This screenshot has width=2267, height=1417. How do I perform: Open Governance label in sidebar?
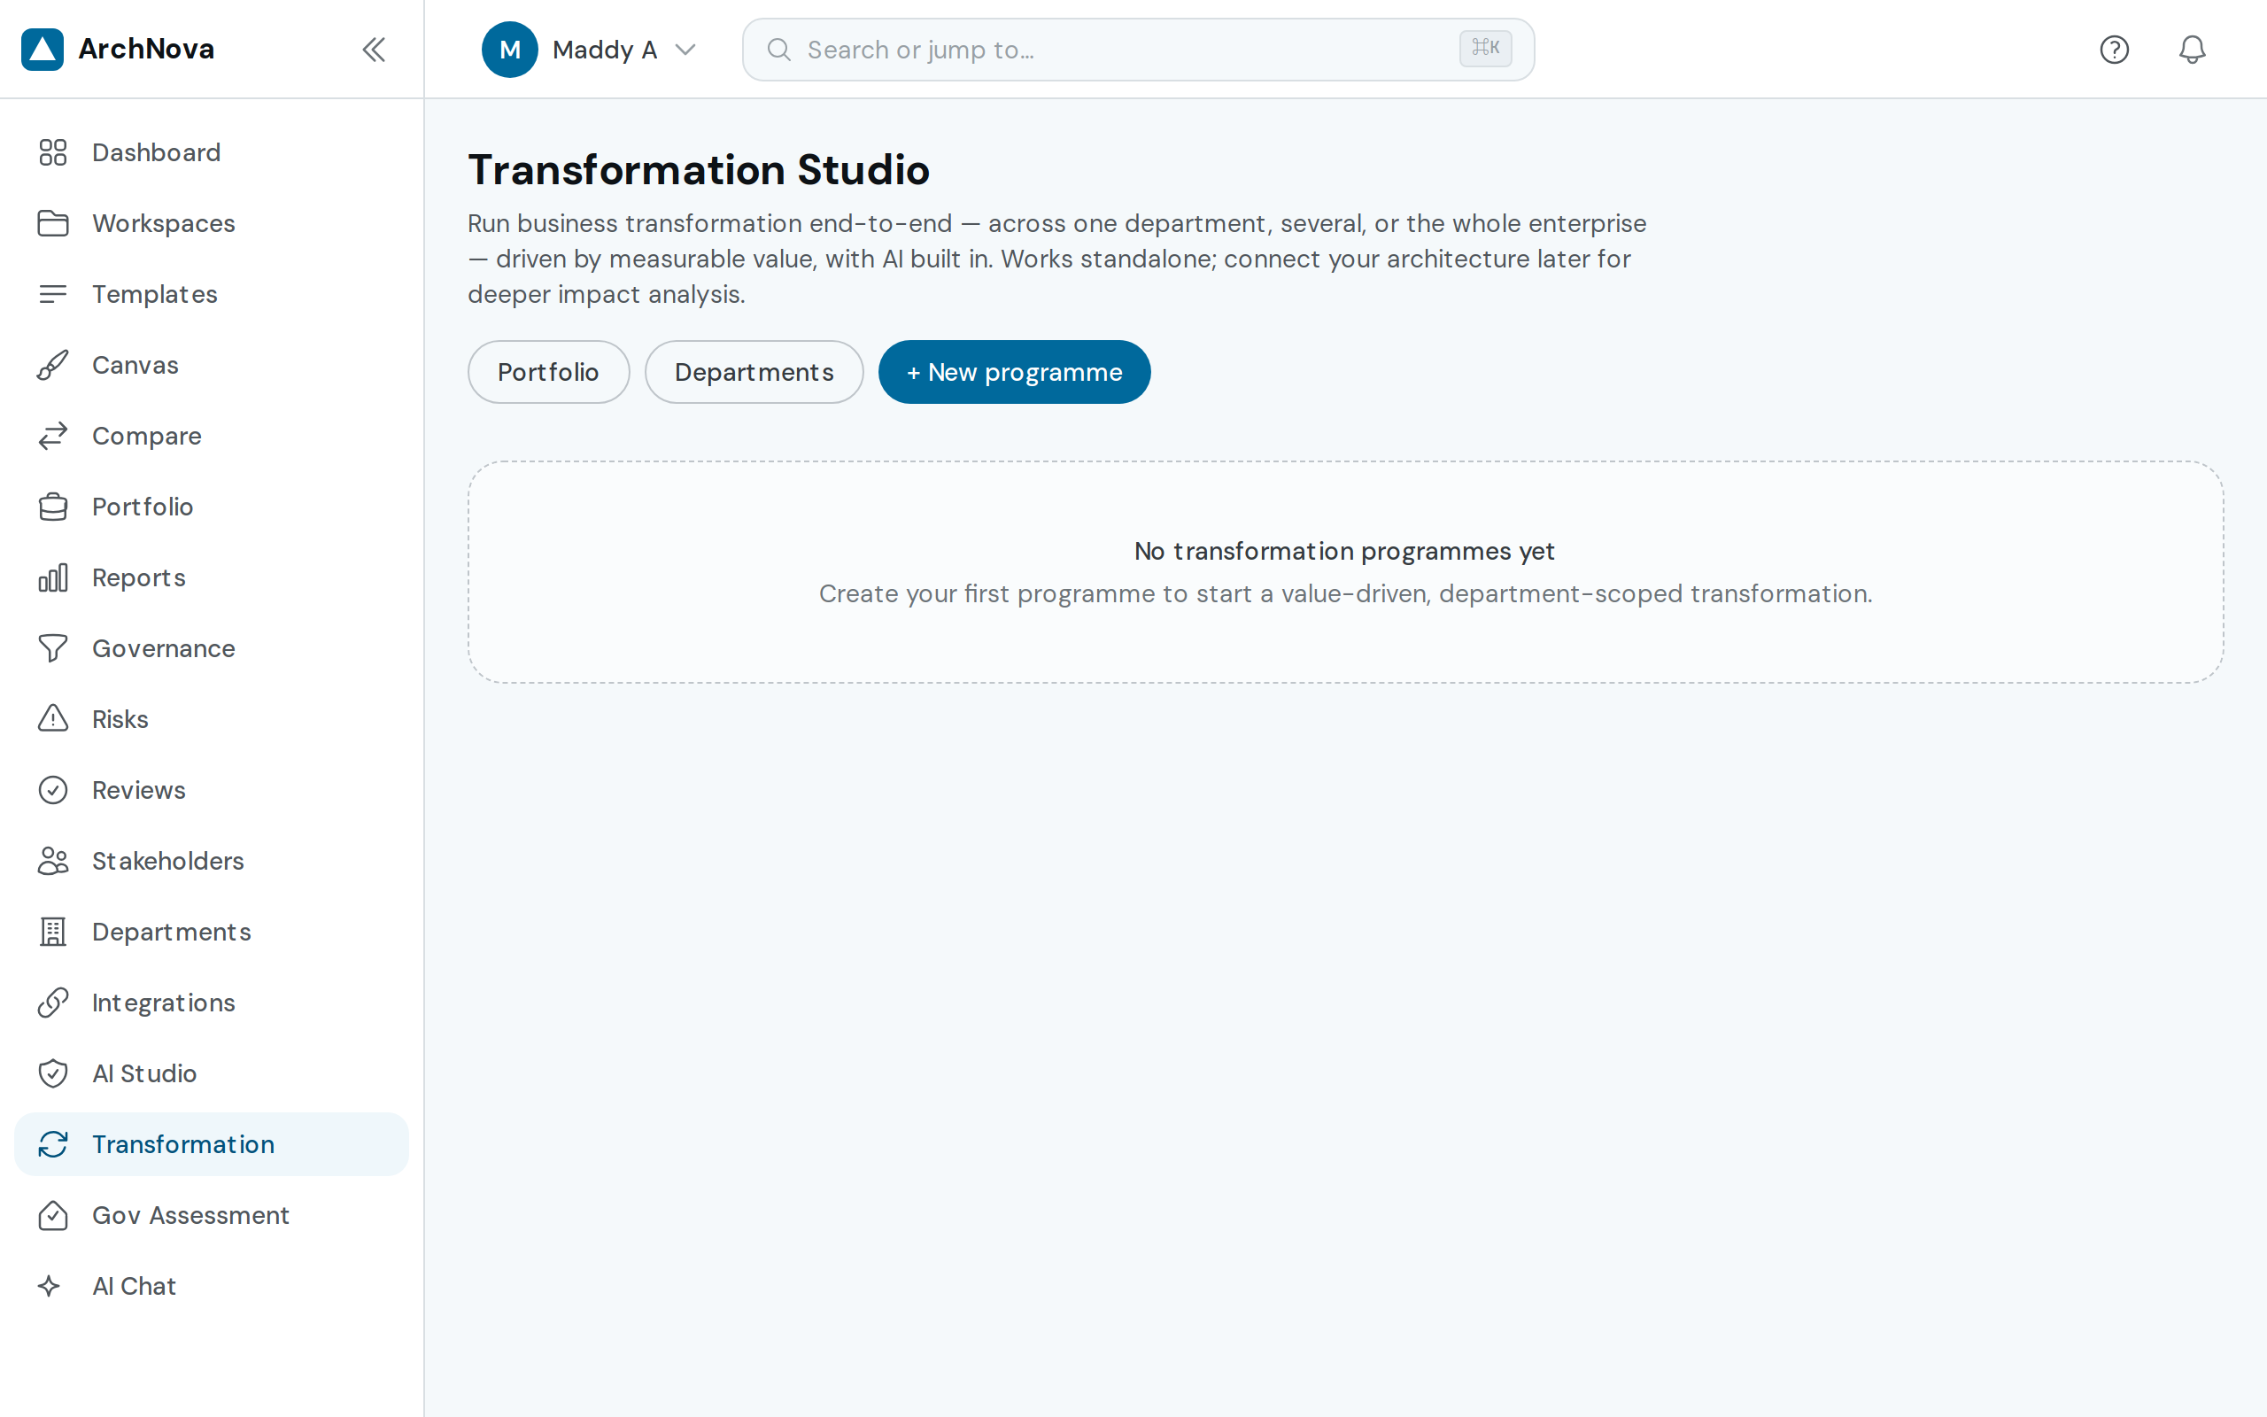pyautogui.click(x=163, y=648)
